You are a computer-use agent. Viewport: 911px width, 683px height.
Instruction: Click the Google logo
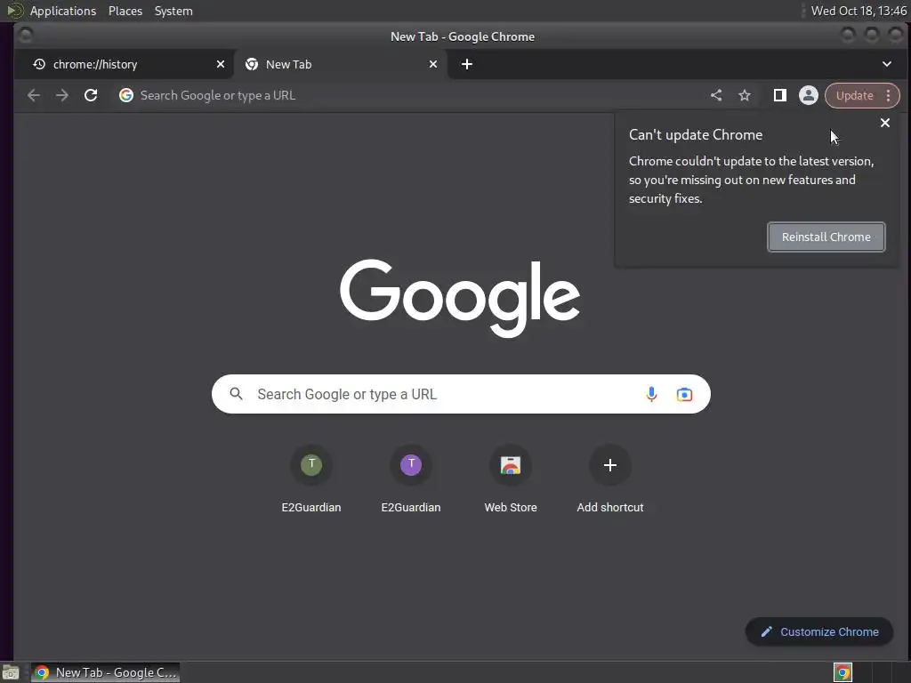460,297
